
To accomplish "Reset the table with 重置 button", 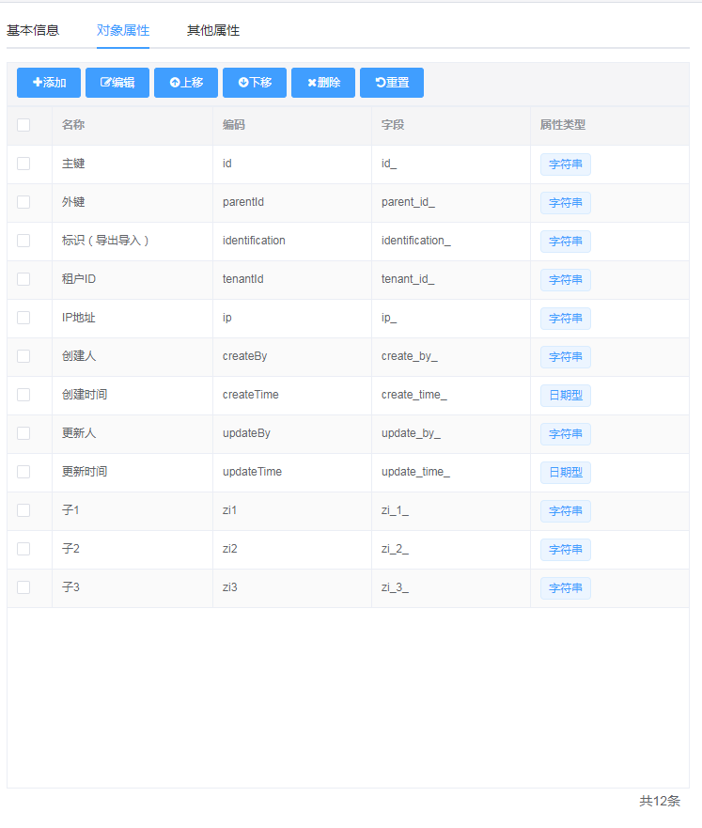I will (392, 83).
